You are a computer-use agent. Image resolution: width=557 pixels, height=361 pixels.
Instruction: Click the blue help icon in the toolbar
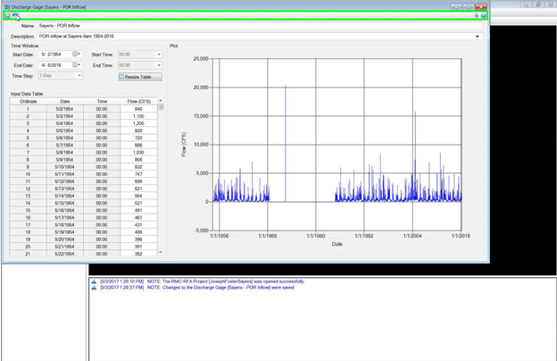point(483,16)
